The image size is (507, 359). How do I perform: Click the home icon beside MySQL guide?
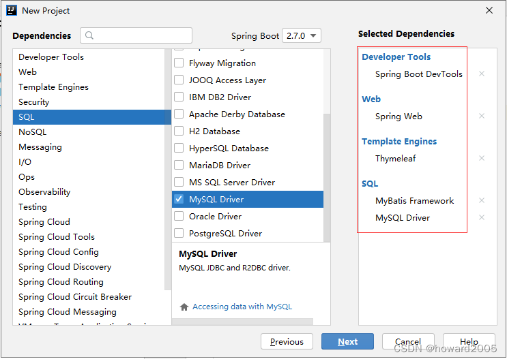tap(184, 307)
